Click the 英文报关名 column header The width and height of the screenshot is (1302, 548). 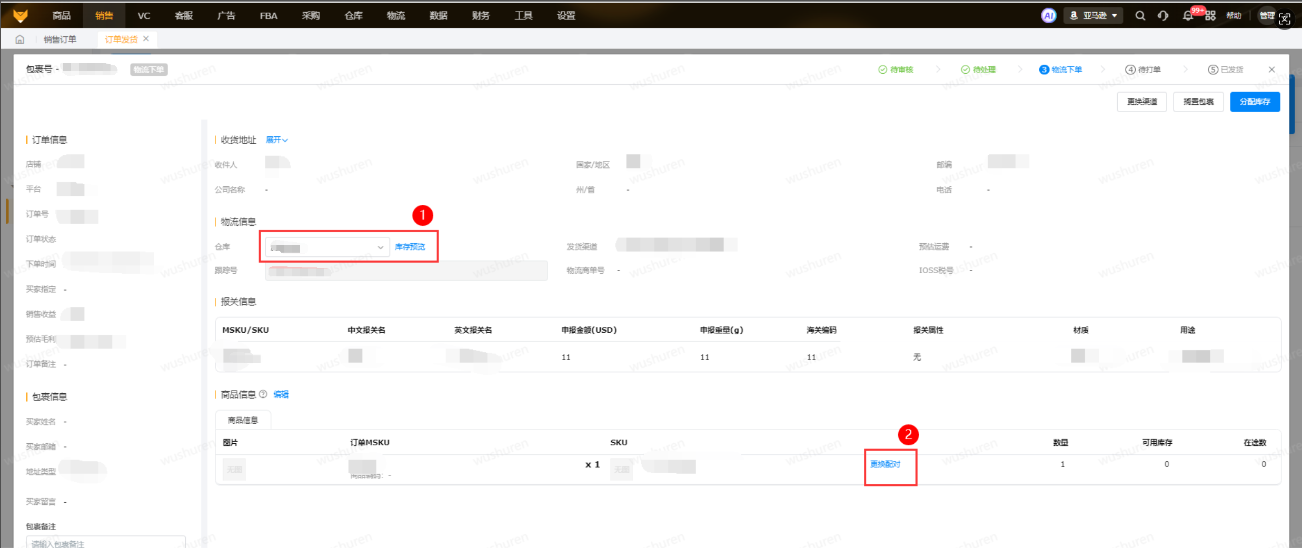pyautogui.click(x=473, y=330)
